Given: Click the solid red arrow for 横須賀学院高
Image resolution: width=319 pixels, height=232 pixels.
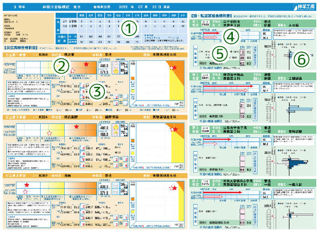Looking at the screenshot, I should coord(228,86).
